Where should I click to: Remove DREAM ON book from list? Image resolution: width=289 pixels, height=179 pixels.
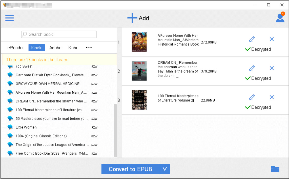(272, 68)
